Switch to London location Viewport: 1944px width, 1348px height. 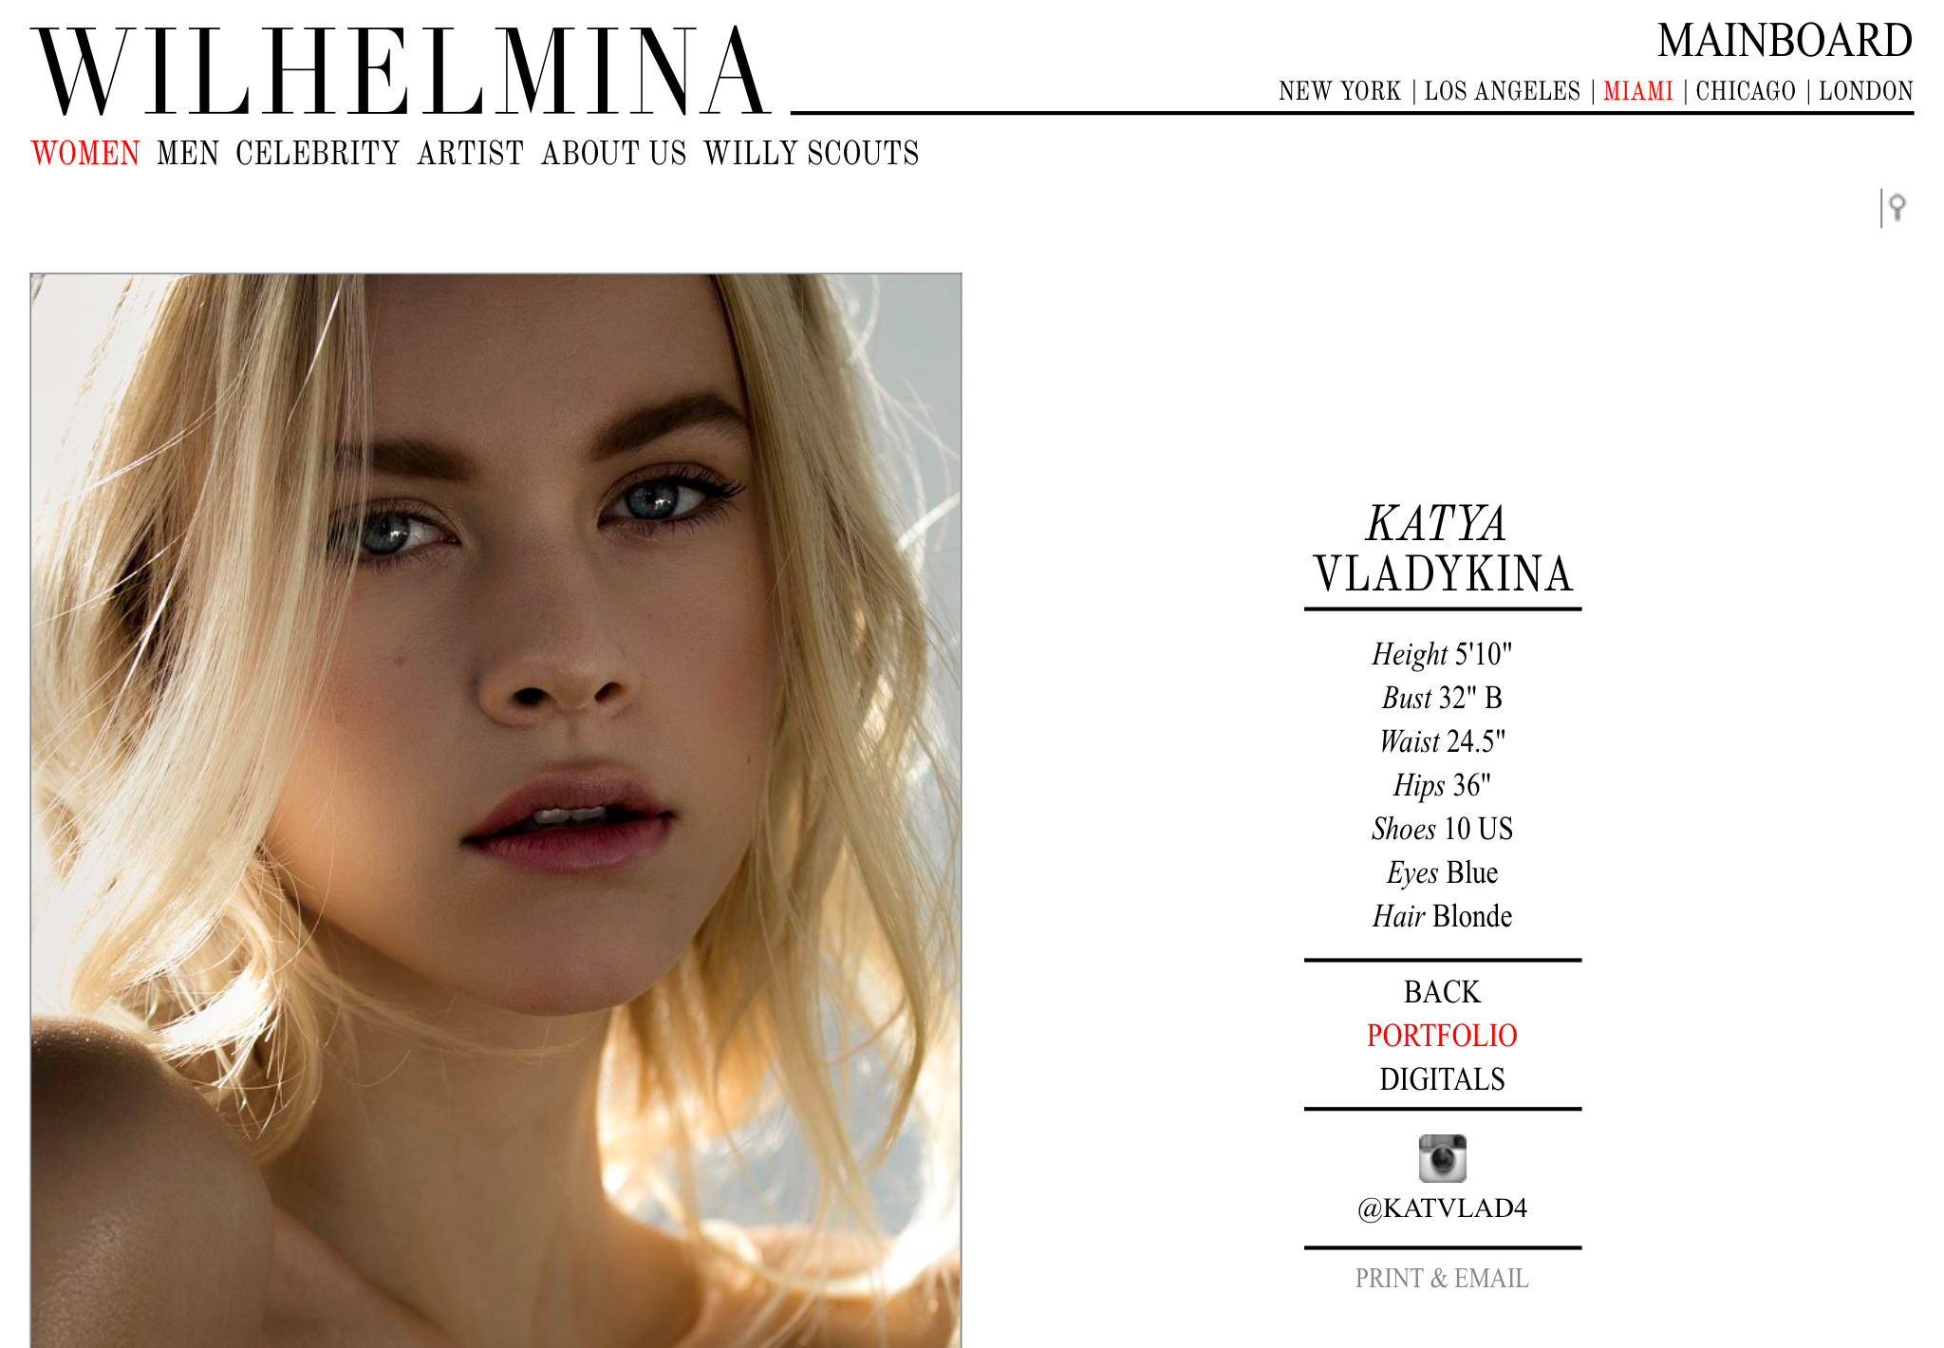1866,91
